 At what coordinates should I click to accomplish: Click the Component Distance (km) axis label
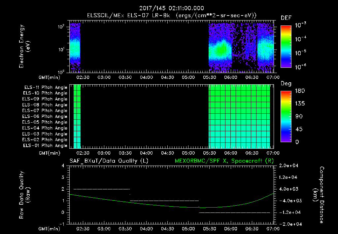(319, 195)
